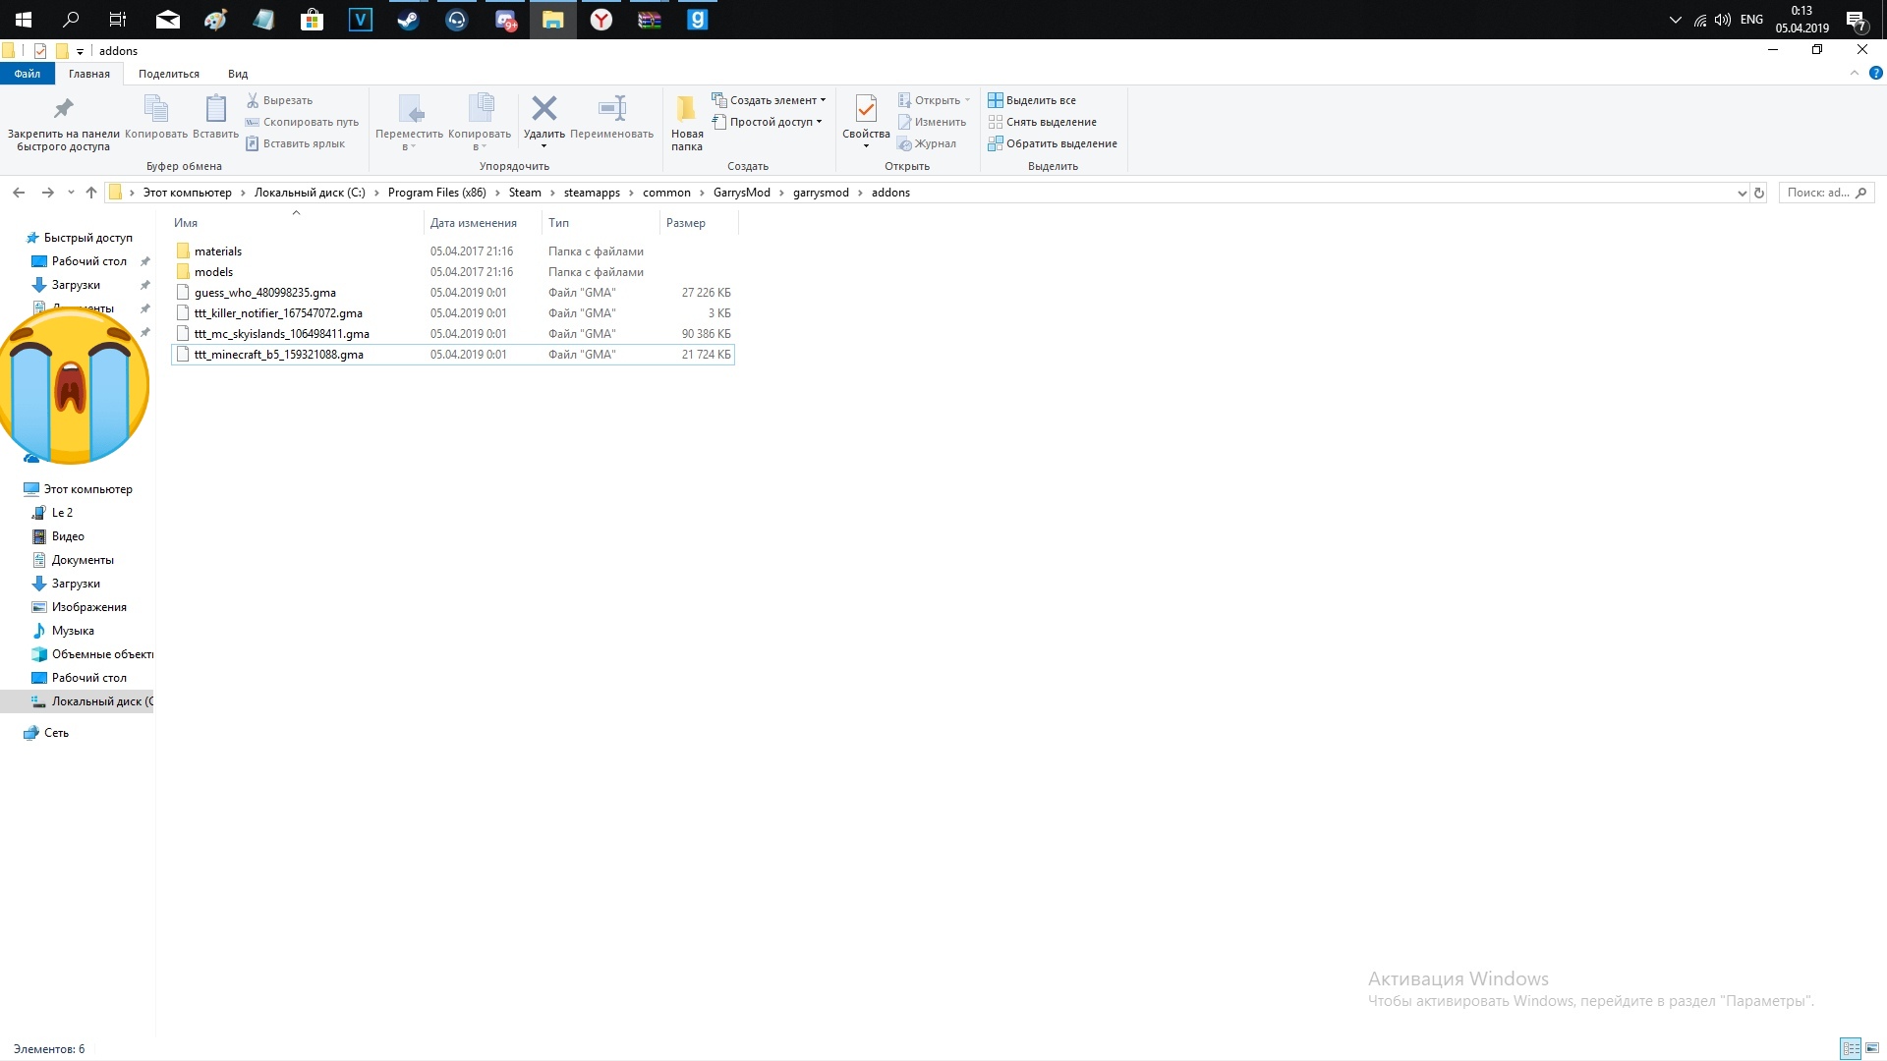1887x1061 pixels.
Task: Click the Delete (Удалить) icon in the ribbon
Action: point(543,108)
